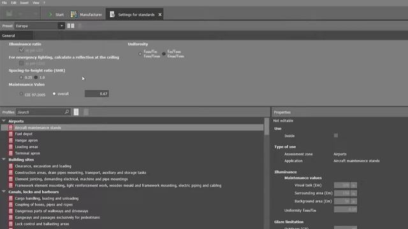Select the Hangar apron profile
This screenshot has height=229, width=408.
click(26, 140)
